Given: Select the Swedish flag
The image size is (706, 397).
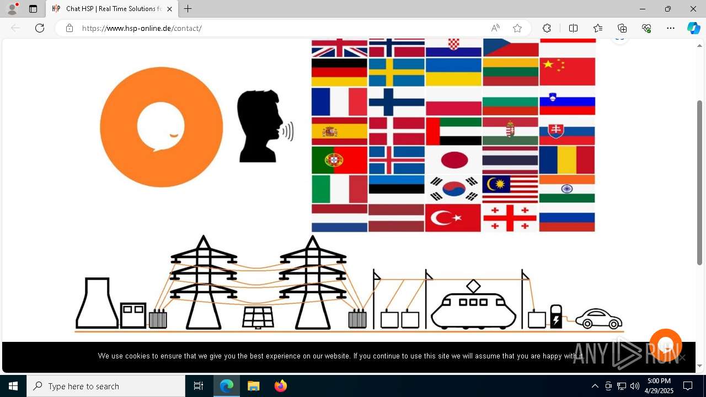Looking at the screenshot, I should pos(396,72).
